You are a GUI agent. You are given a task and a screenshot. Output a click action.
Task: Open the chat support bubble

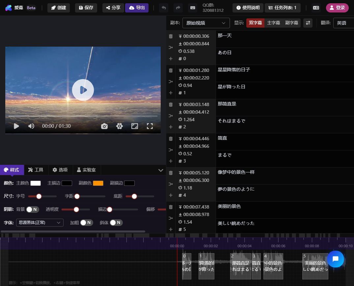tap(336, 259)
